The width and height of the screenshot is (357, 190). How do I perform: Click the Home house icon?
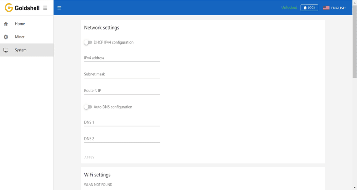(x=6, y=24)
